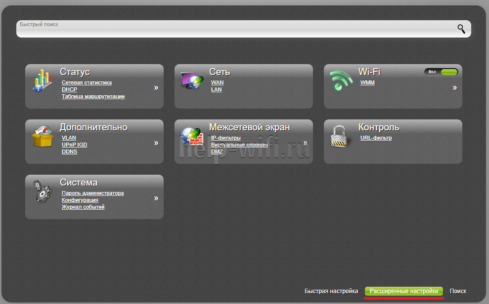This screenshot has width=489, height=304.
Task: Expand the Дополнительно section chevron
Action: (156, 143)
